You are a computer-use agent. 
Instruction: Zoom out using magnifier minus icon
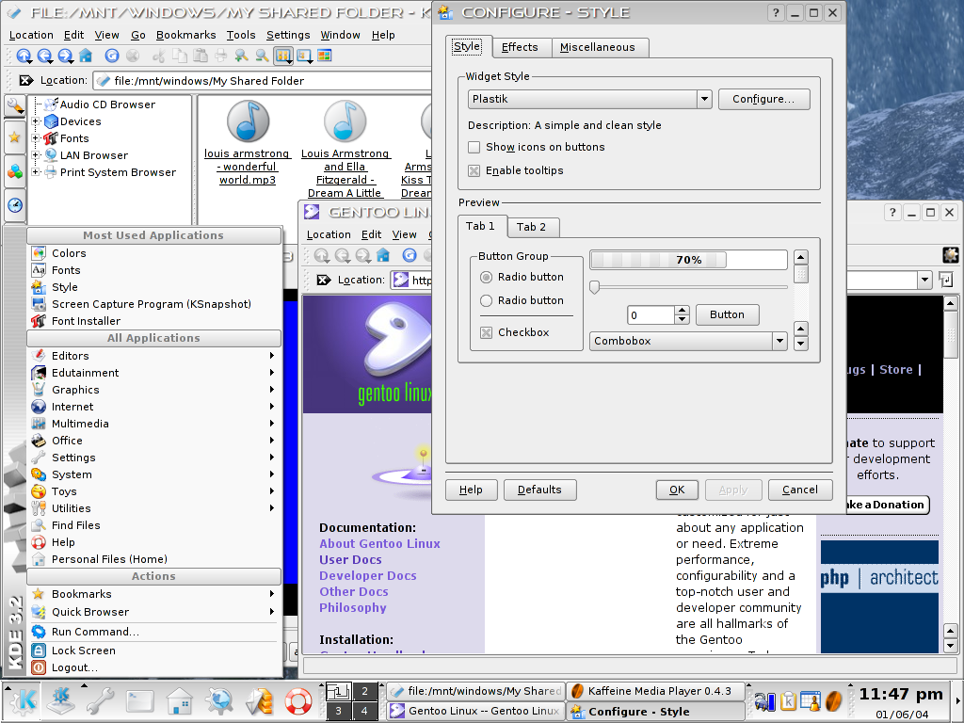coord(262,56)
